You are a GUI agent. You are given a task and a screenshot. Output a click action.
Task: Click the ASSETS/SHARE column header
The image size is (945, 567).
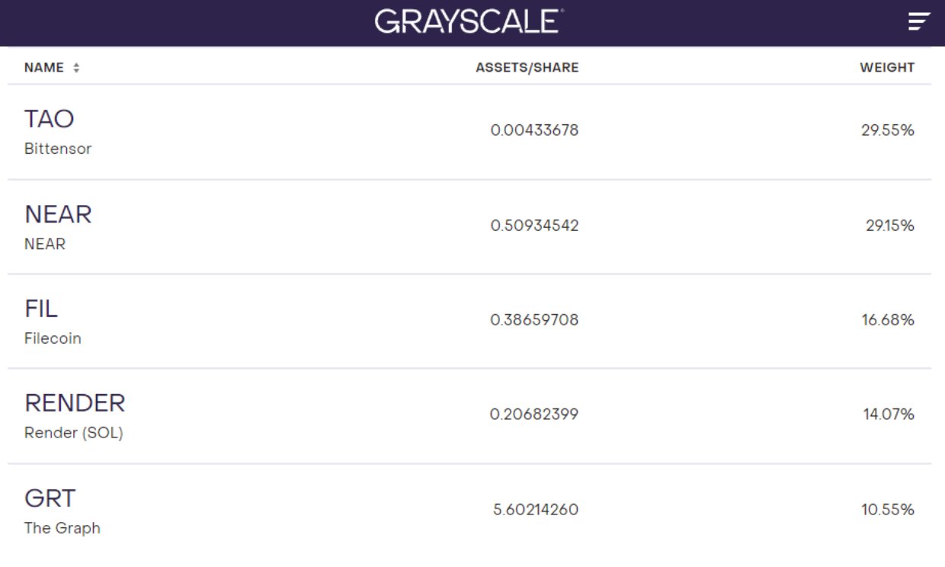(x=527, y=68)
